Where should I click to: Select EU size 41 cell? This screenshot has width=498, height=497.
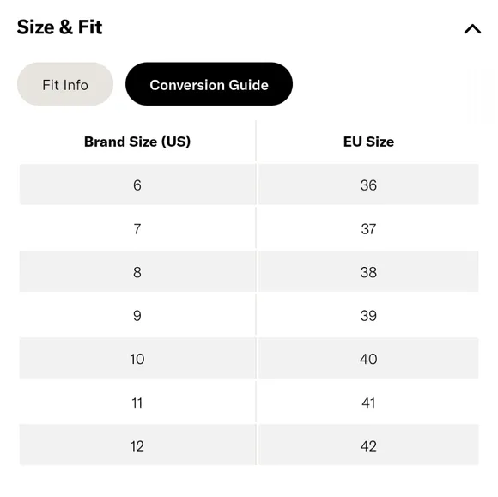(368, 402)
